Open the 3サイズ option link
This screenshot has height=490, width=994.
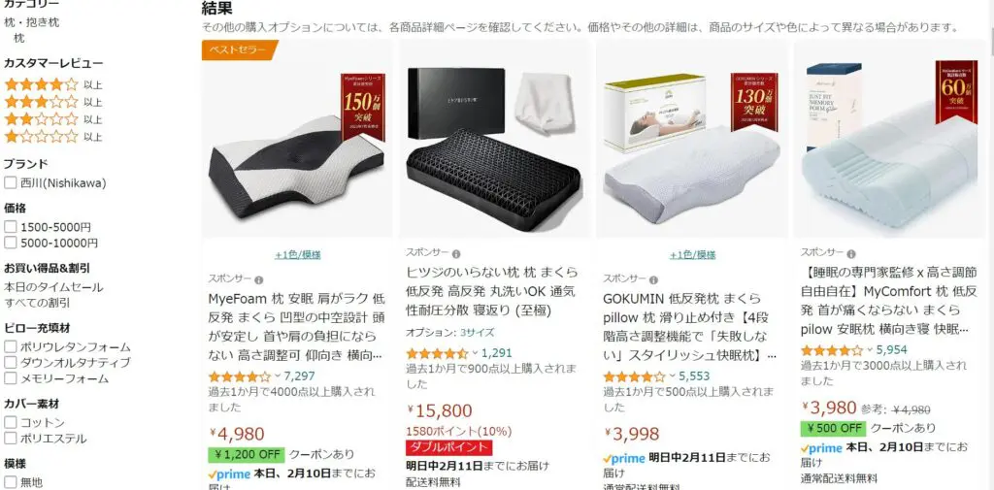478,332
